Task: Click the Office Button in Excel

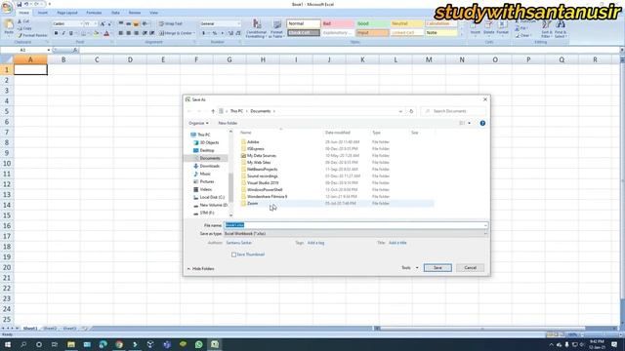Action: (x=7, y=8)
